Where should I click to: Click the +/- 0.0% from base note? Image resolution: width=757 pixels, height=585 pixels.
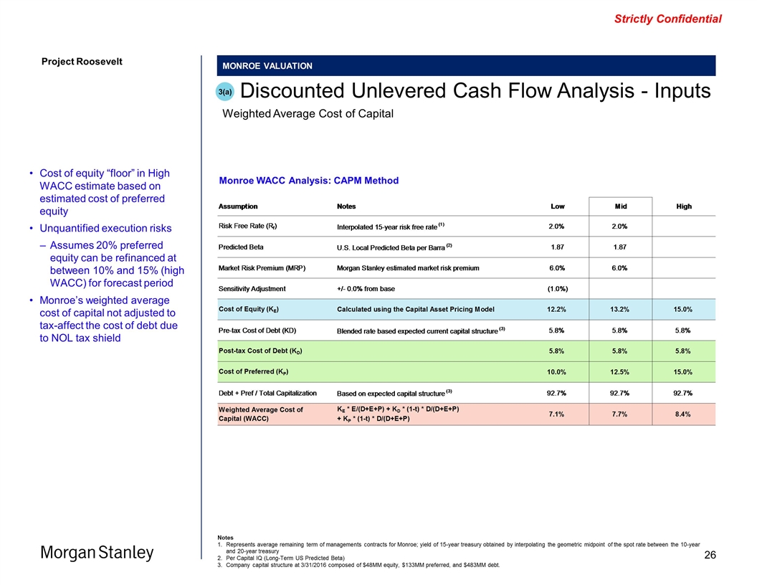pos(366,289)
